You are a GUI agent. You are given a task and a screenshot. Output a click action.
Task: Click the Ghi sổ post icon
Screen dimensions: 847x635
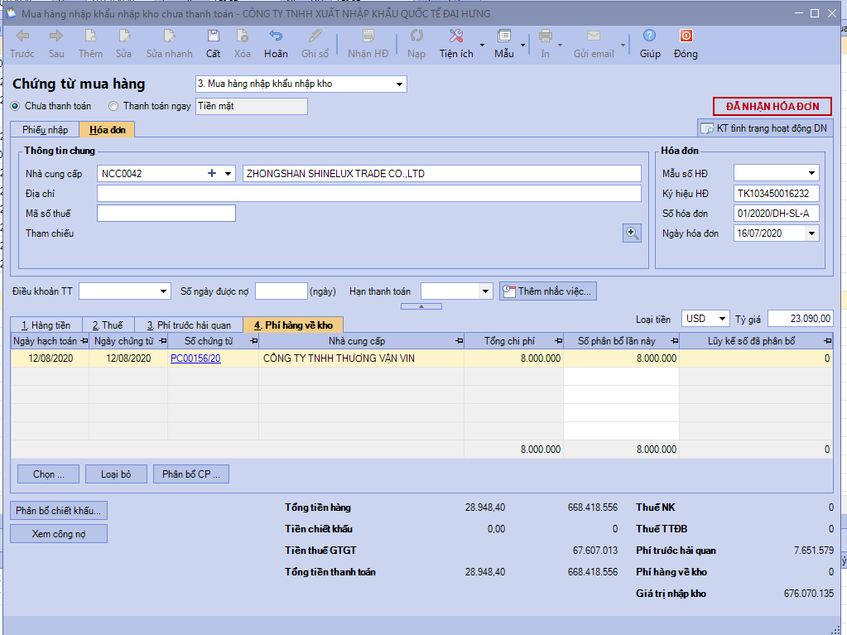(315, 36)
